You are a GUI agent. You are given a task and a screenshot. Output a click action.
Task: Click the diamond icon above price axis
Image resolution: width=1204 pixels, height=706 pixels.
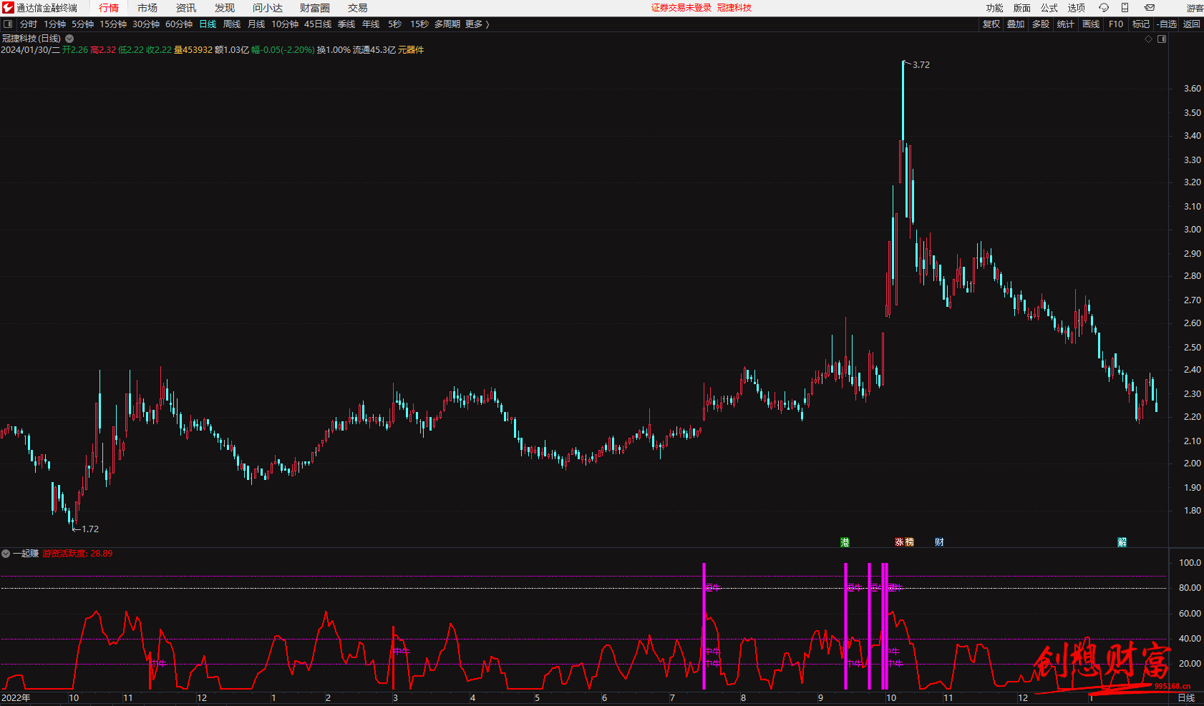tap(1149, 39)
